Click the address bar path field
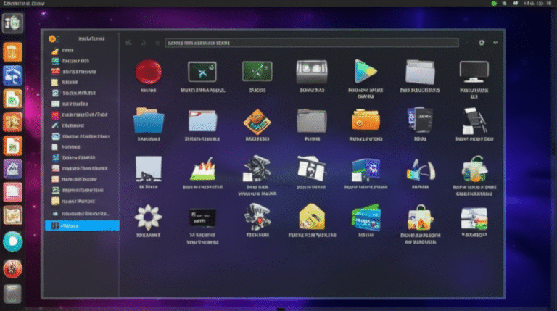The image size is (557, 311). point(312,43)
